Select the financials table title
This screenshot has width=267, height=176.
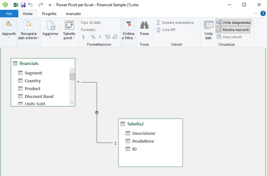click(x=29, y=63)
